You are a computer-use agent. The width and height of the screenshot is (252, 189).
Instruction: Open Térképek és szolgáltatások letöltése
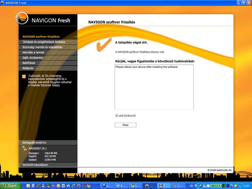(48, 42)
